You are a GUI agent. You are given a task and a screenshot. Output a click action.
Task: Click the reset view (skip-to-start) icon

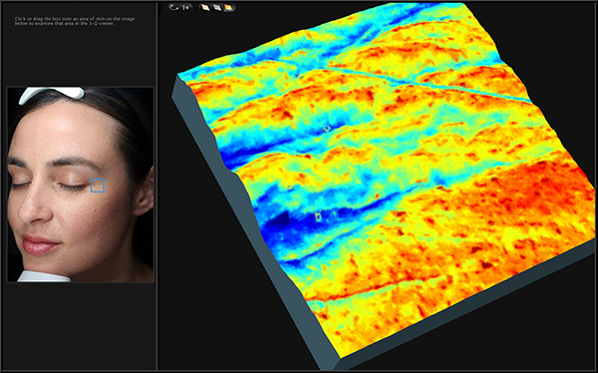[x=185, y=7]
